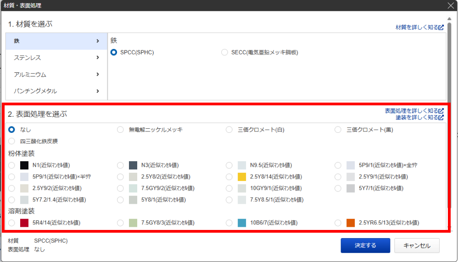Pick the orange 2.5YR6.5/13 color swatch
This screenshot has height=262, width=458.
point(351,223)
